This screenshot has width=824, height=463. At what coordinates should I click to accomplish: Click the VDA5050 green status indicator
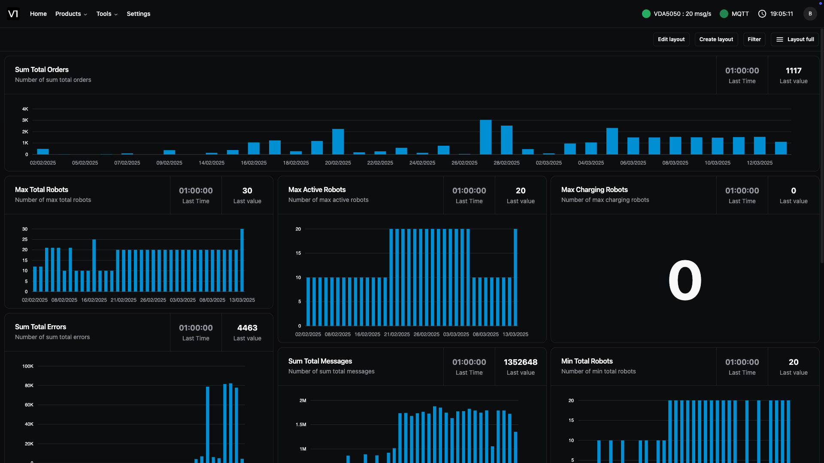point(646,14)
